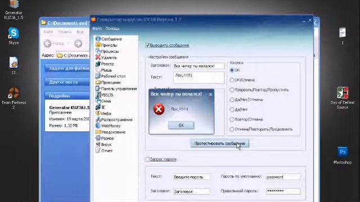Select the VBS/JS section icon
The width and height of the screenshot is (360, 202).
tap(98, 95)
